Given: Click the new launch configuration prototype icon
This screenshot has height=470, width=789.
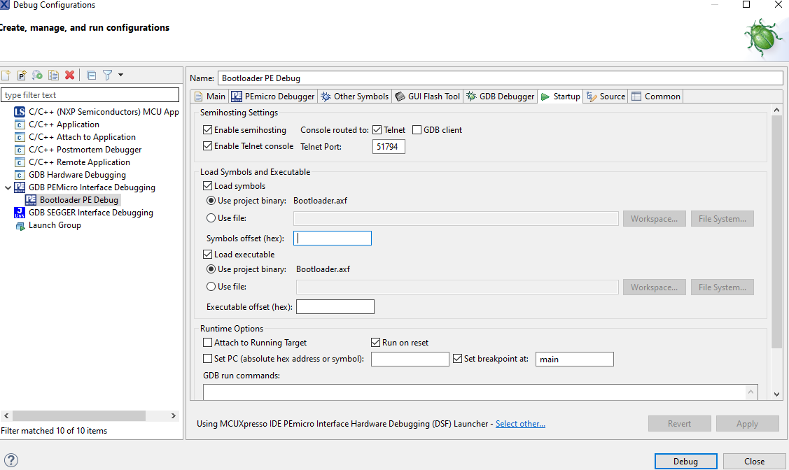Looking at the screenshot, I should pos(21,75).
